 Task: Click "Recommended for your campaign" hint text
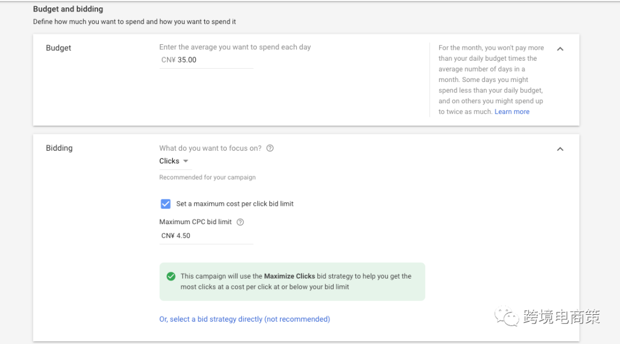pyautogui.click(x=207, y=177)
